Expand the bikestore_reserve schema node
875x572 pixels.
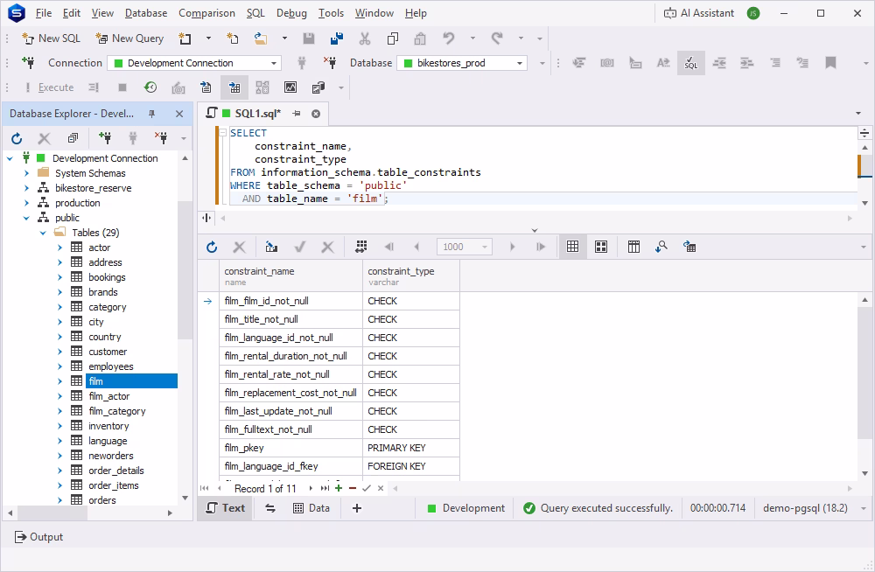pos(26,188)
